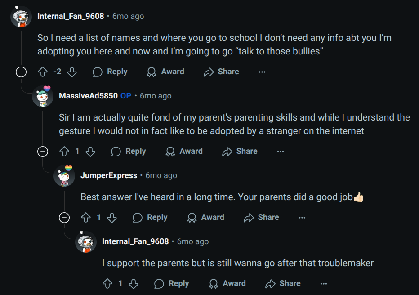Downvote JumperExpress's comment

(112, 218)
